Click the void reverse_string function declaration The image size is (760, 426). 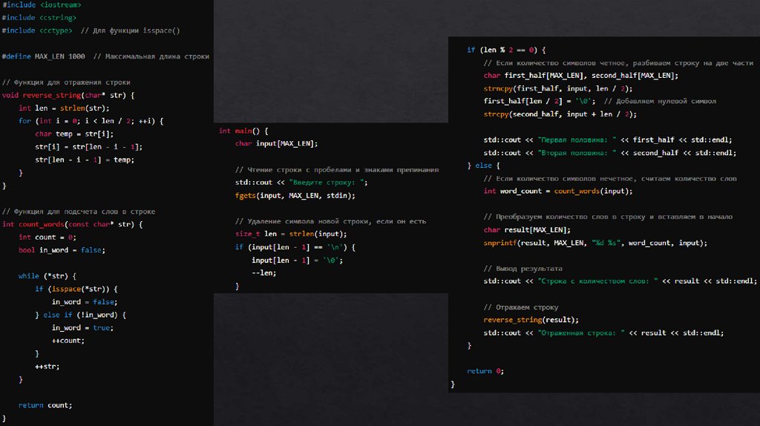[x=68, y=95]
